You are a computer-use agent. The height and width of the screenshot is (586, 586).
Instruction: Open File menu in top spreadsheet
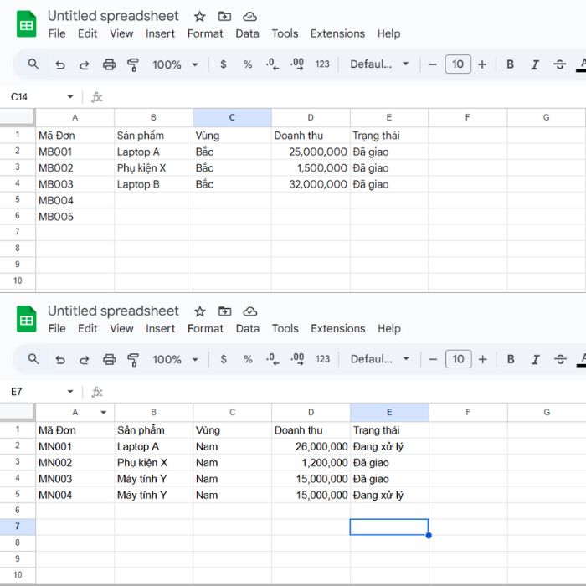coord(57,33)
